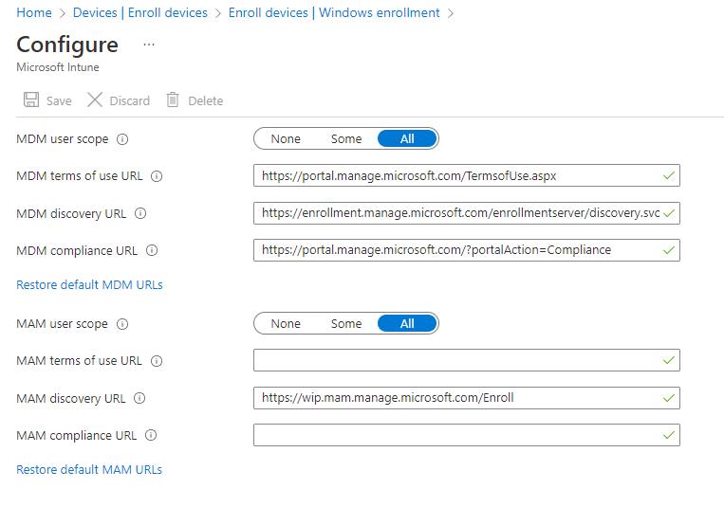Click the Save disk icon
The height and width of the screenshot is (507, 724).
[31, 100]
